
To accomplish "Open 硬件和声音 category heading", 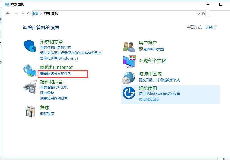I will coord(52,82).
